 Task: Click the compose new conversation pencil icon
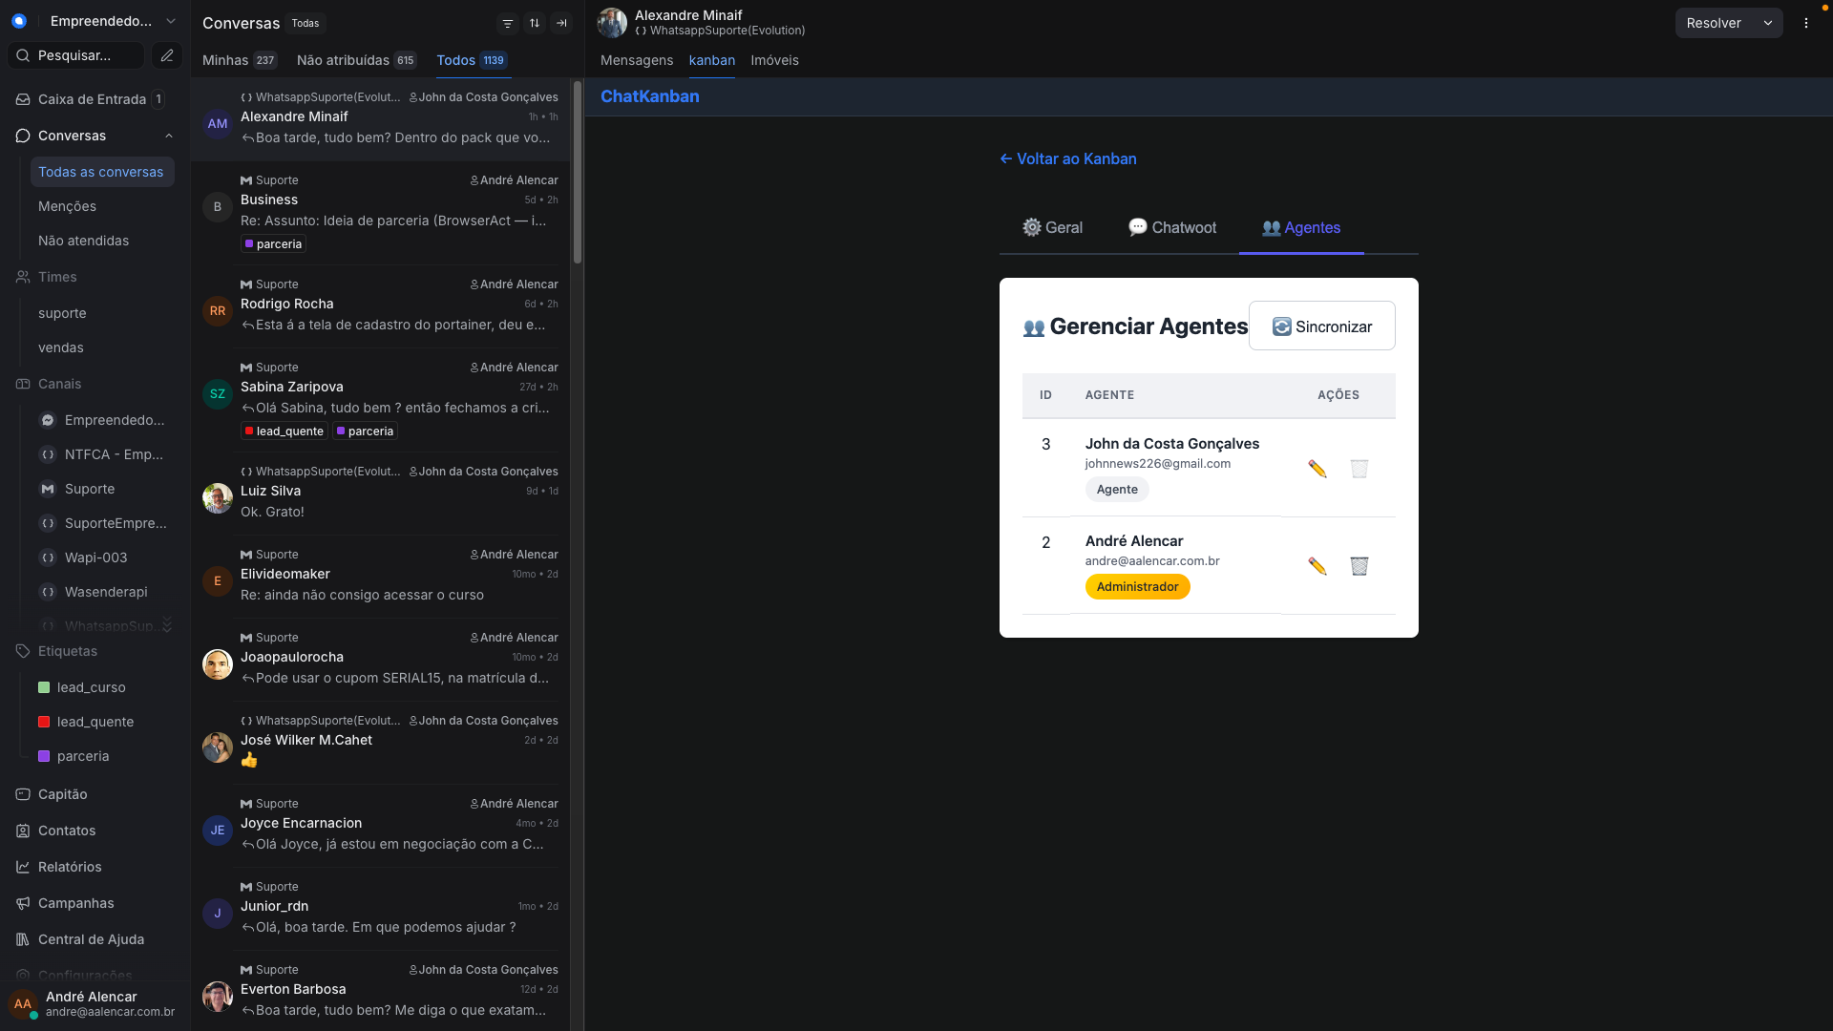[167, 55]
